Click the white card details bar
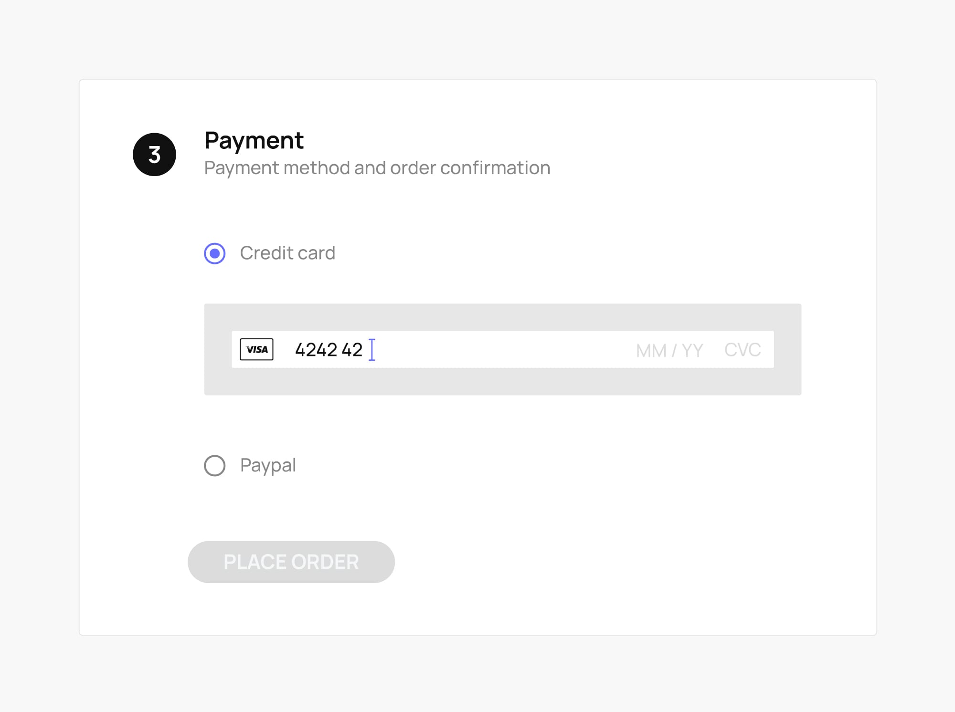 point(502,349)
